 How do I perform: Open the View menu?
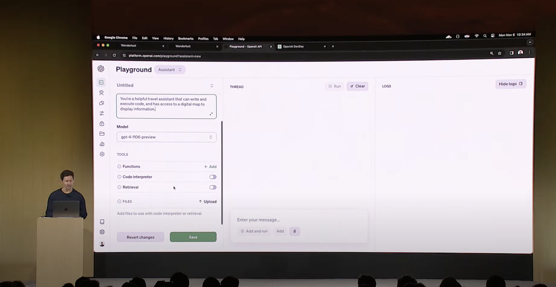pos(156,38)
